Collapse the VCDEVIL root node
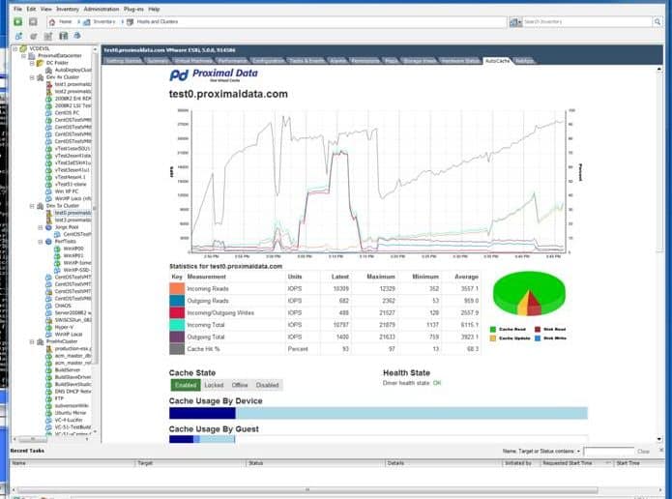672x499 pixels. pyautogui.click(x=15, y=48)
